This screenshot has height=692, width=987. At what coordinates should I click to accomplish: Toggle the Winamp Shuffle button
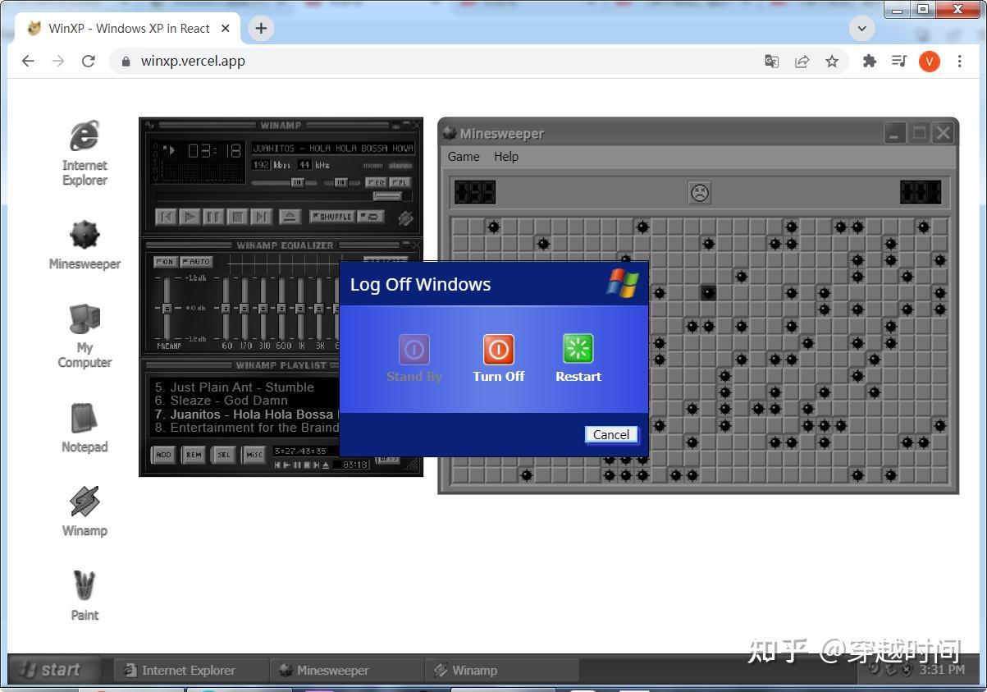point(331,217)
